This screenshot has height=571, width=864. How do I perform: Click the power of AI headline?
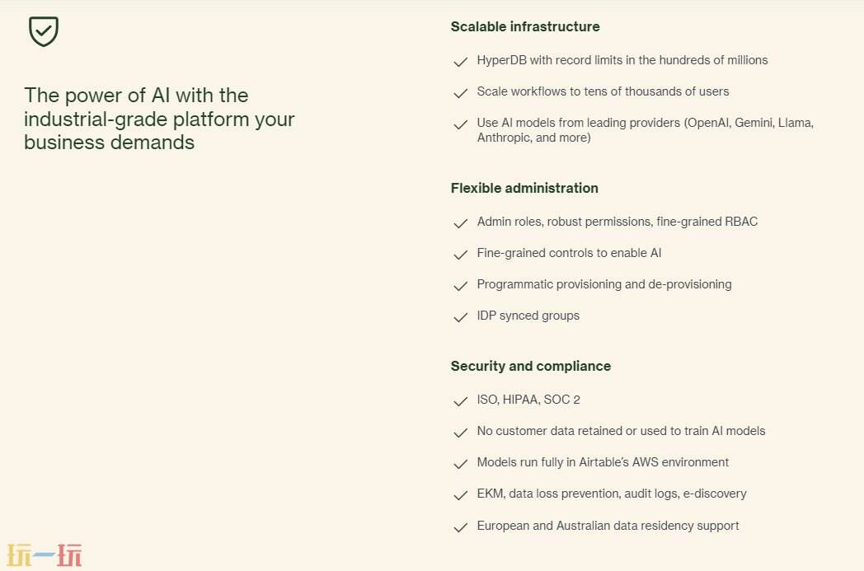[x=159, y=119]
